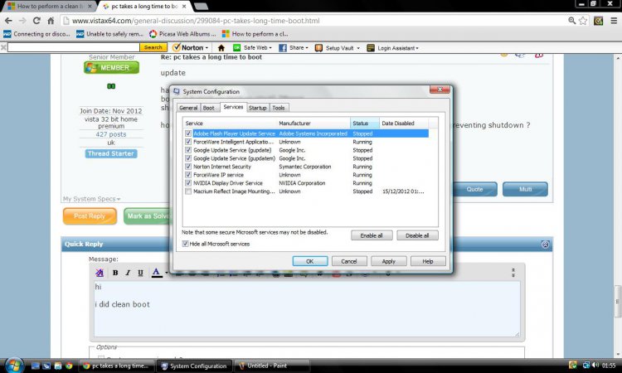
Task: Sort services by the Status column header
Action: point(365,124)
